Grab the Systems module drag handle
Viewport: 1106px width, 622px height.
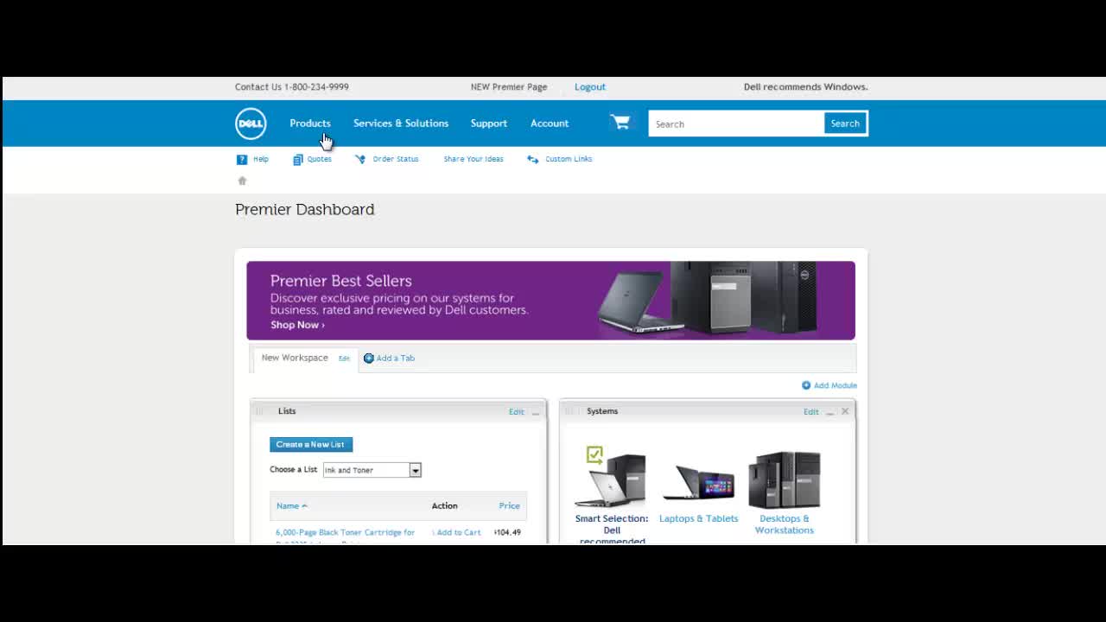coord(569,411)
